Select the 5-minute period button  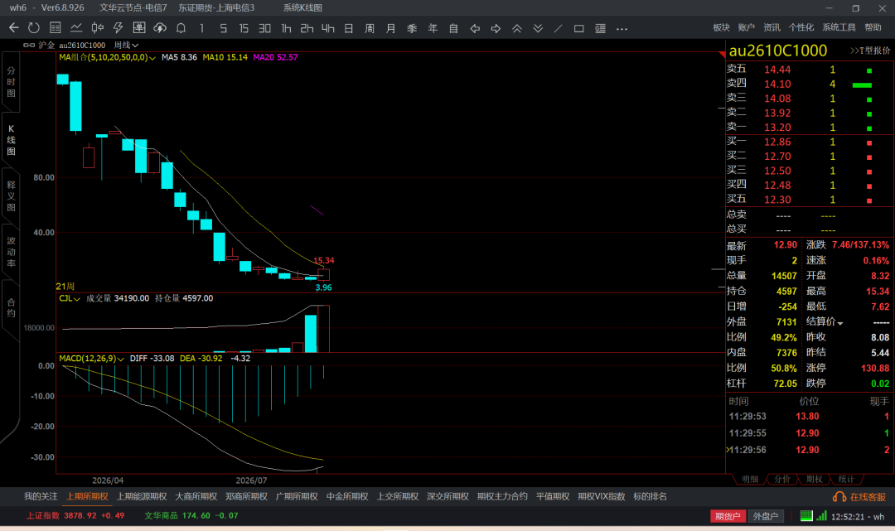pos(223,28)
